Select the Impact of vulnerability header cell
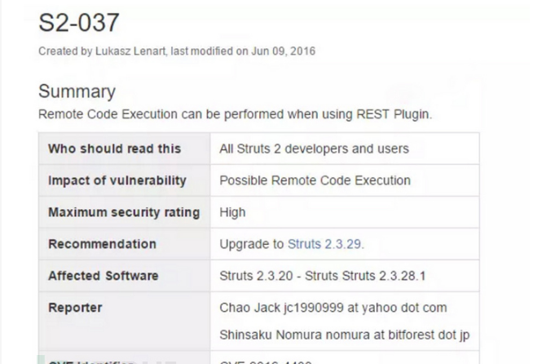 pos(124,180)
